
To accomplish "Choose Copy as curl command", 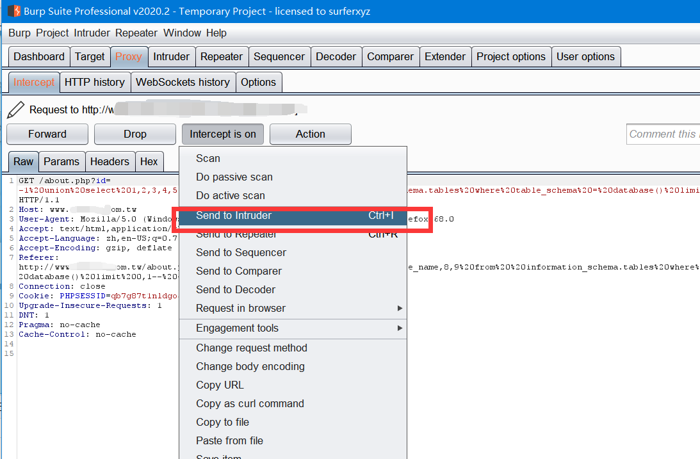I will [x=293, y=404].
